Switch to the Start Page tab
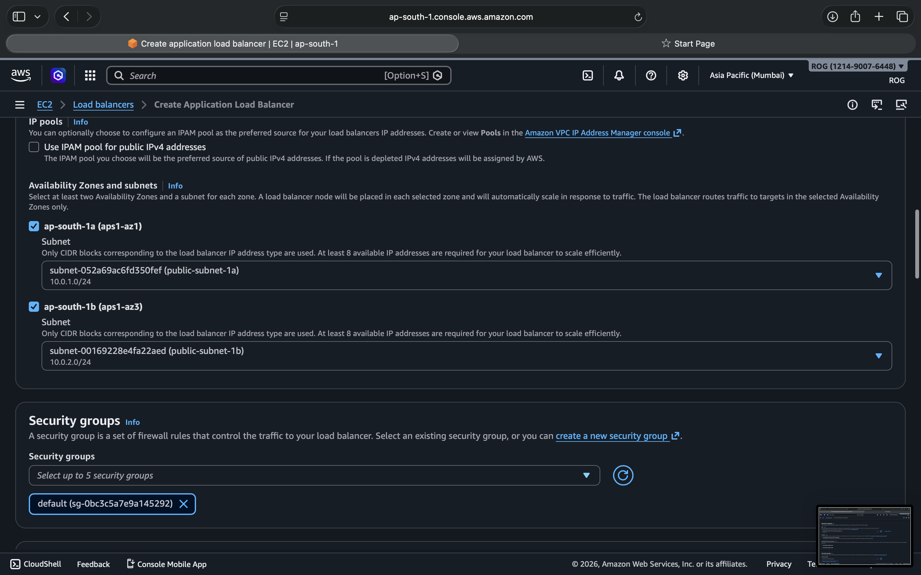Viewport: 921px width, 575px height. pyautogui.click(x=688, y=44)
